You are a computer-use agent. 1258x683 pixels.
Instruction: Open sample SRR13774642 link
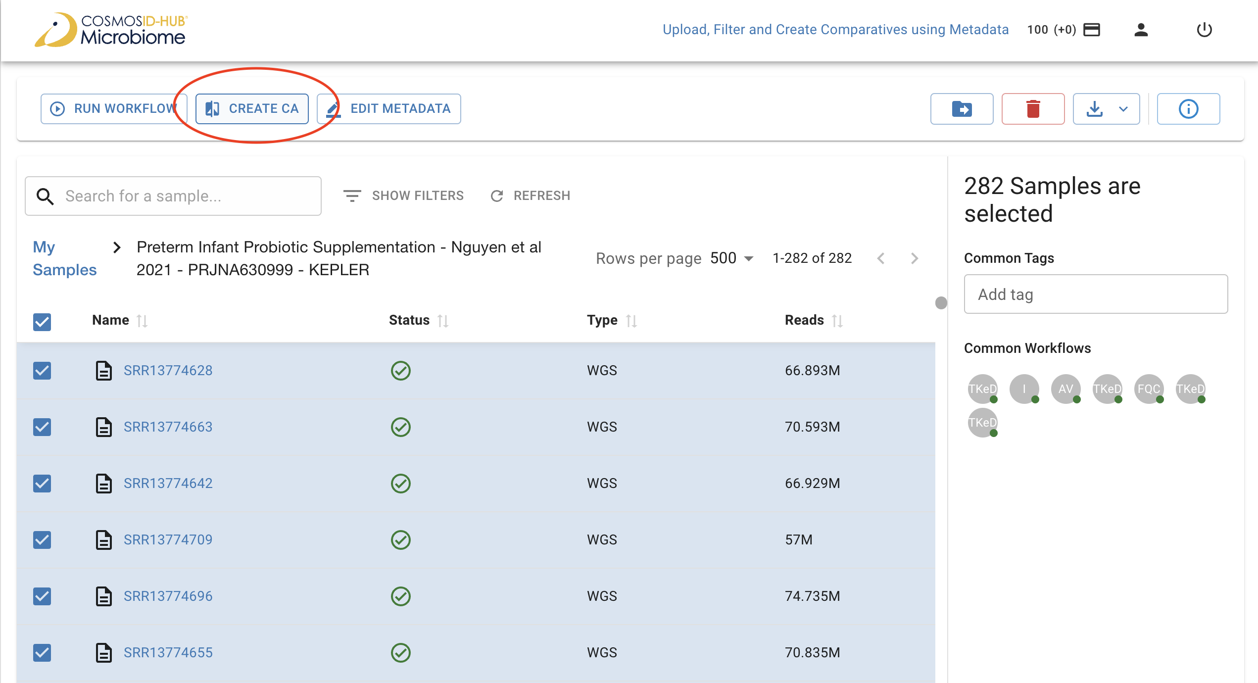(168, 484)
